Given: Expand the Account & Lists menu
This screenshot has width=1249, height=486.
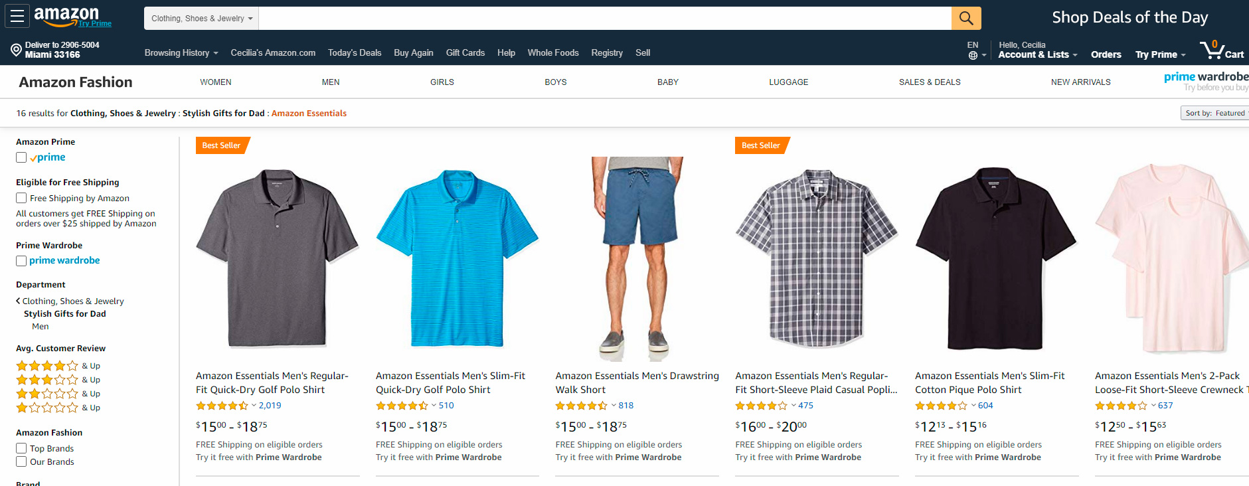Looking at the screenshot, I should (1037, 54).
